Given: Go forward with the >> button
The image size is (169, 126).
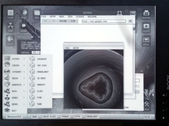Looking at the screenshot, I should [x=54, y=21].
